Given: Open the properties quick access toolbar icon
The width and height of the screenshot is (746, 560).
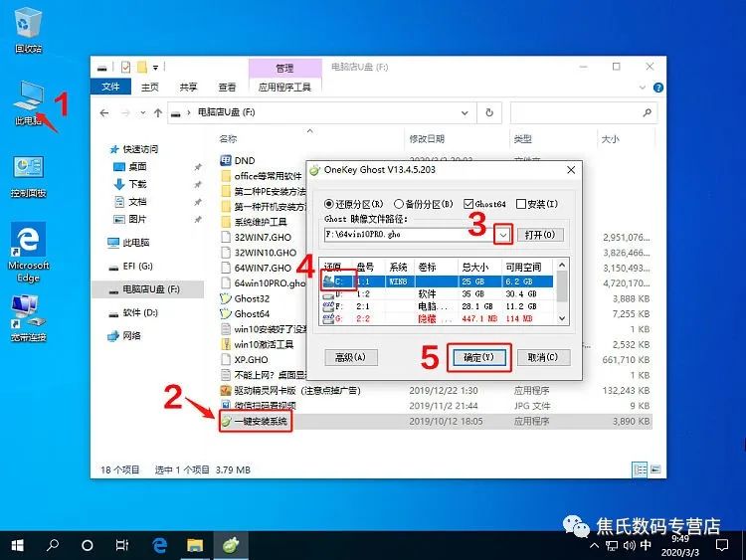Looking at the screenshot, I should [x=125, y=67].
